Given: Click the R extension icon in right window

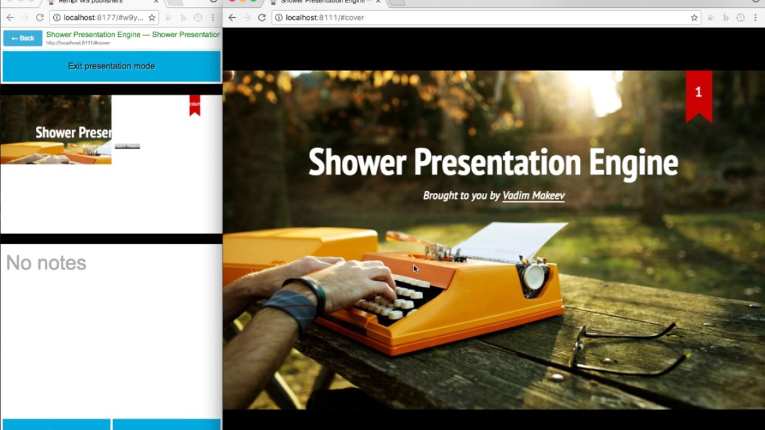Looking at the screenshot, I should point(741,17).
